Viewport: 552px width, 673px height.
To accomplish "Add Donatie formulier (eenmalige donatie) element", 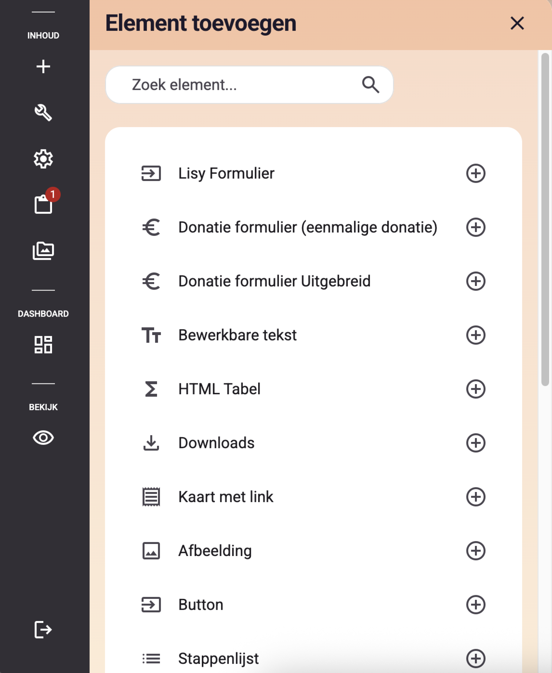I will 476,227.
